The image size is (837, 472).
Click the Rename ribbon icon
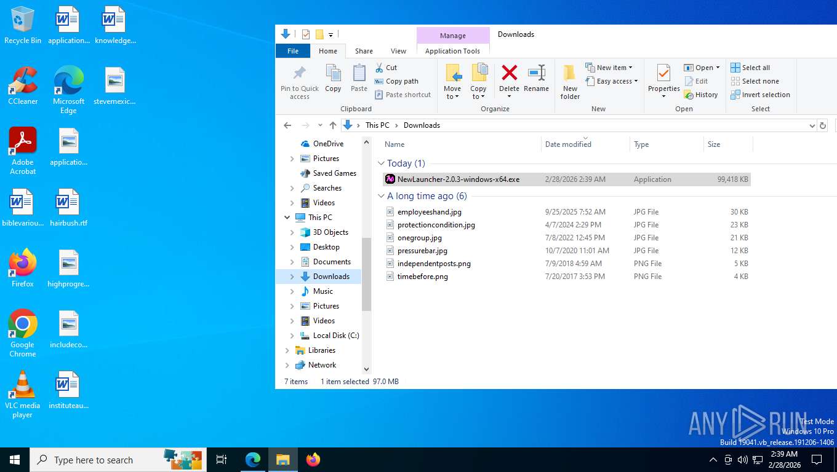536,78
